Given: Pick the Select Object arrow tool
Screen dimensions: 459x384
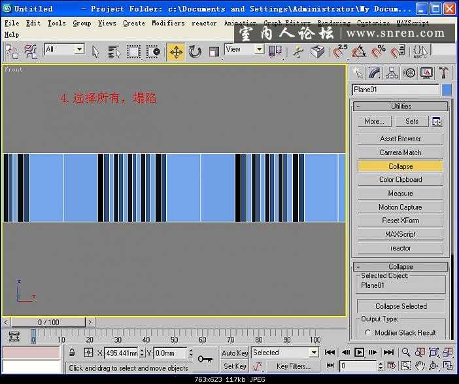Looking at the screenshot, I should tap(95, 52).
